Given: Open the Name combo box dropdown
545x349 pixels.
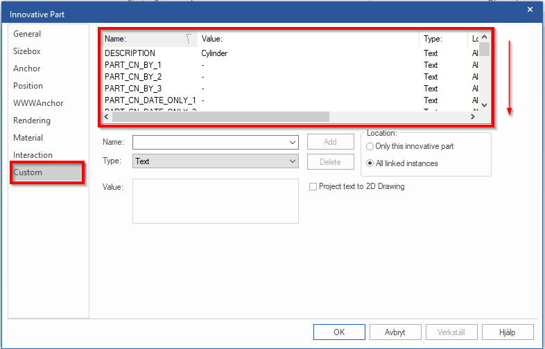Looking at the screenshot, I should point(293,143).
